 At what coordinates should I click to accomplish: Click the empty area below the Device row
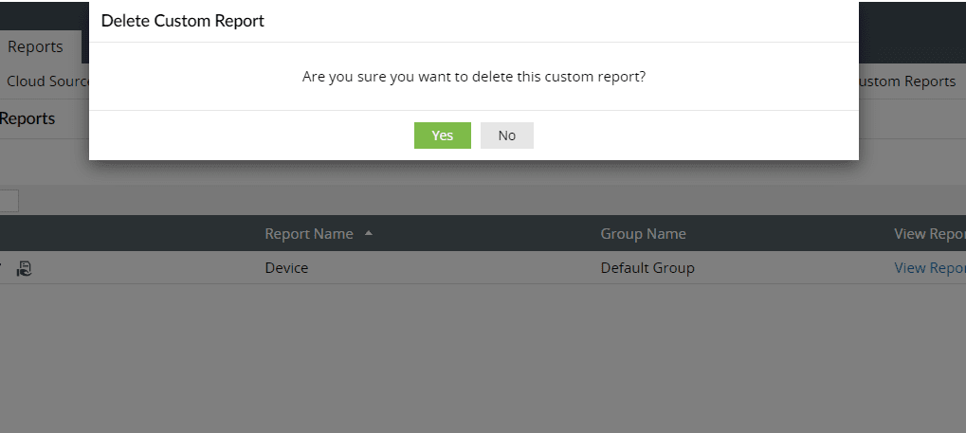[474, 360]
